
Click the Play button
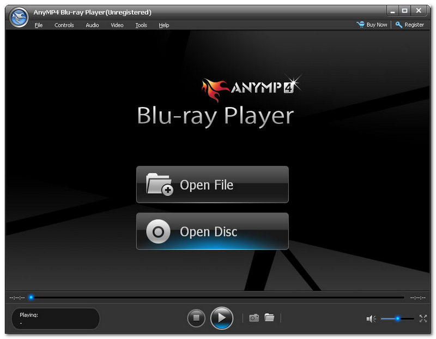click(222, 318)
